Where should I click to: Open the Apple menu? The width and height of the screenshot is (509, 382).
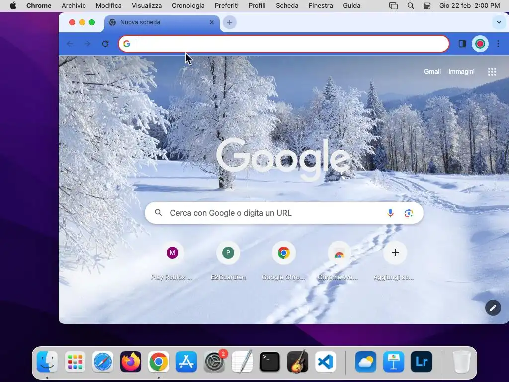point(13,6)
